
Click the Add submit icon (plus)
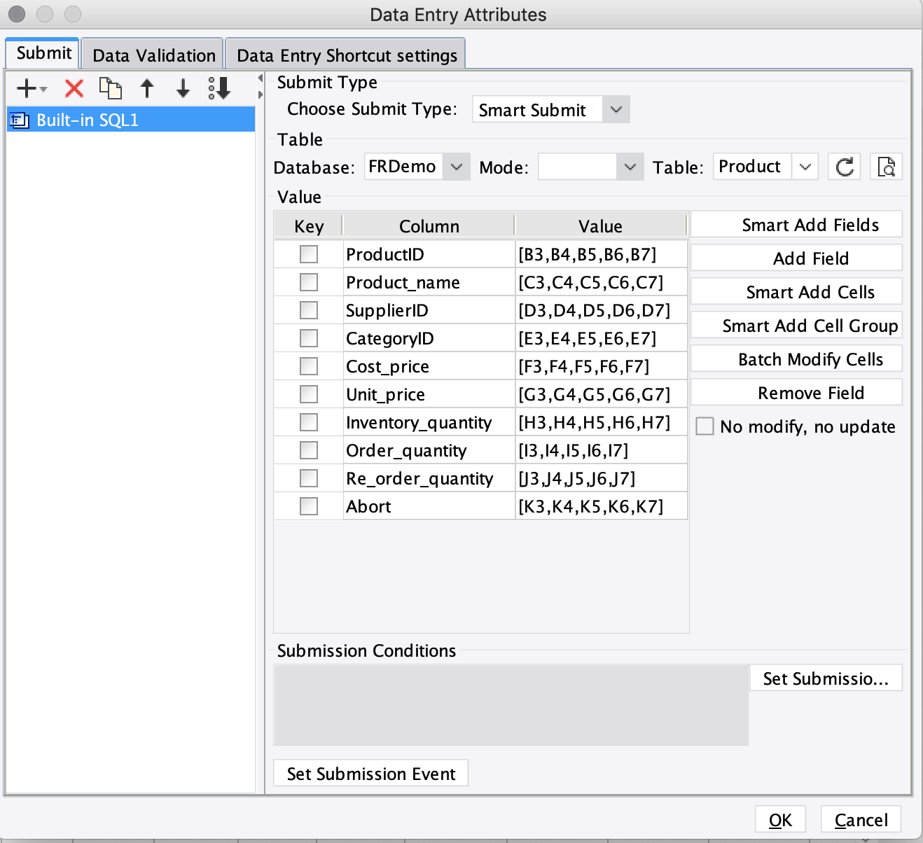point(25,88)
